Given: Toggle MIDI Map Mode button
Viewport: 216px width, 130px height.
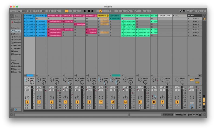Looking at the screenshot, I should [x=193, y=11].
